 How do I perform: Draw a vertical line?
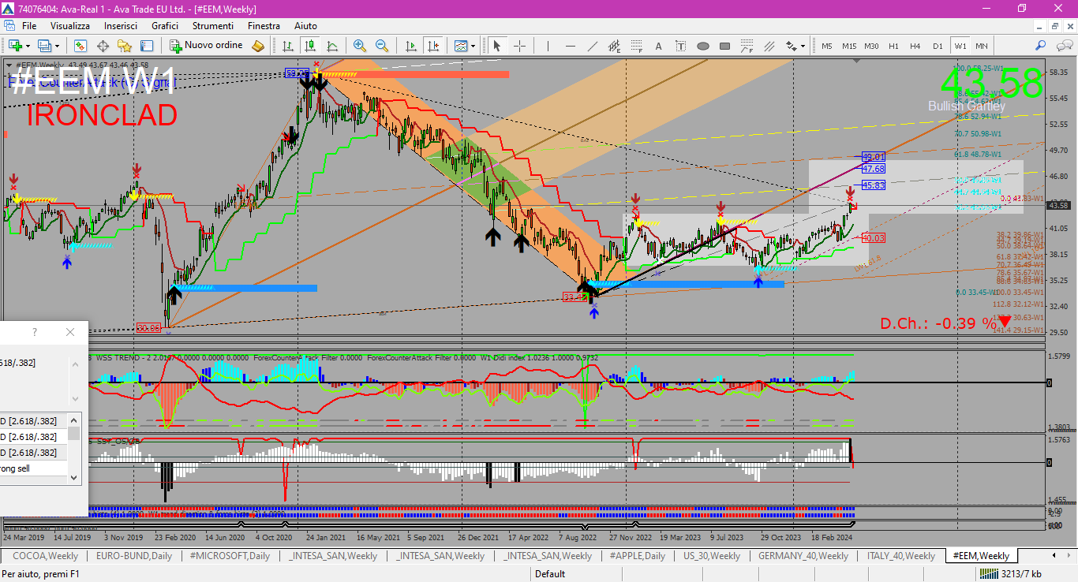point(548,46)
